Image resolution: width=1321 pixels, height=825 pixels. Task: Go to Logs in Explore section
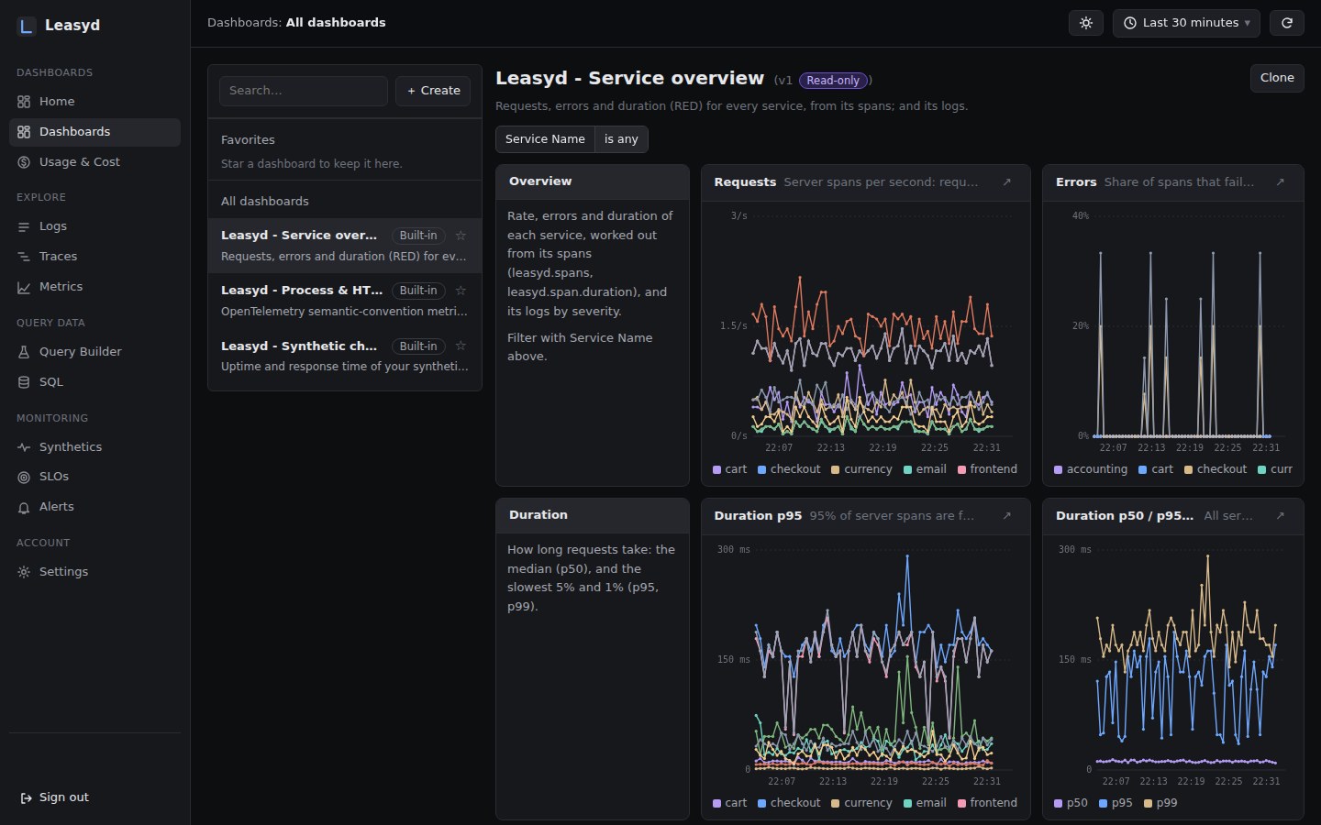(x=94, y=226)
